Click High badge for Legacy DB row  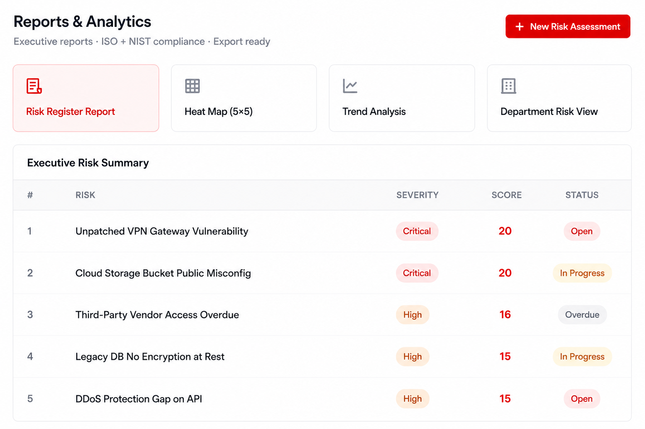(413, 357)
